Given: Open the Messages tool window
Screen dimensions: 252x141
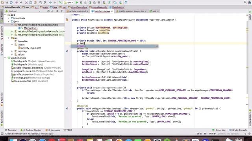Looking at the screenshot, I should tap(52, 130).
